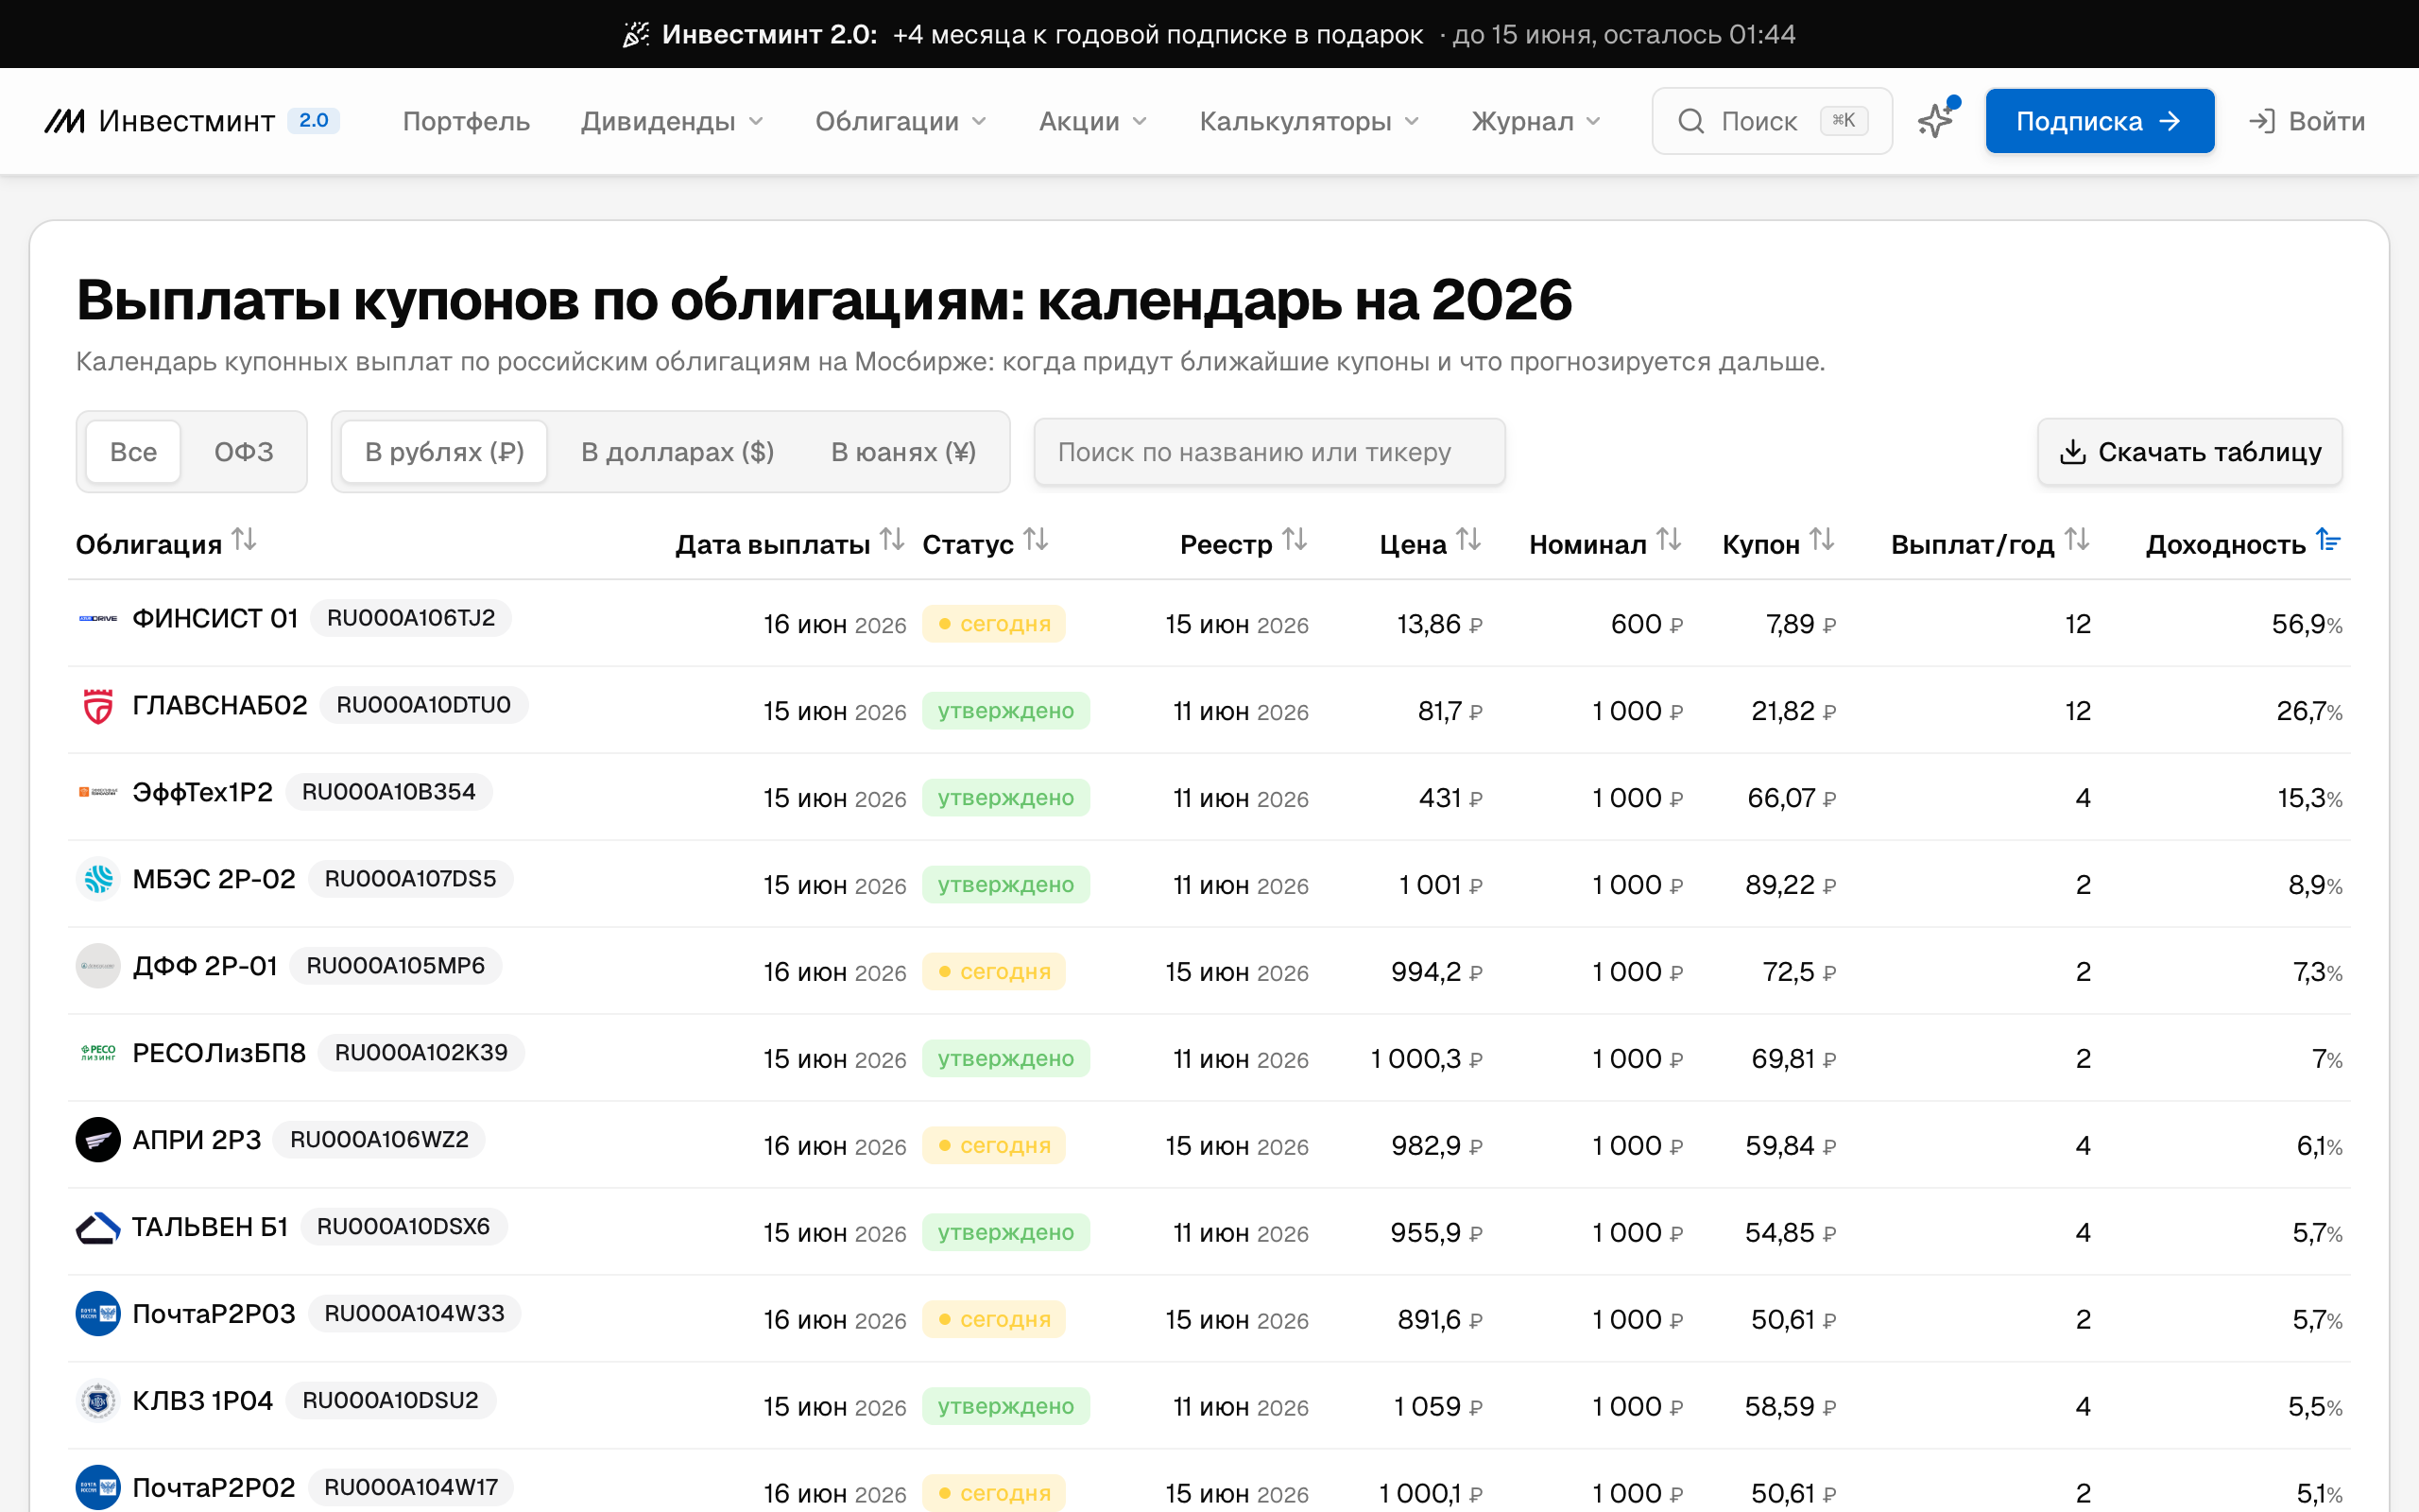
Task: Click the ТАЛЬВЕН Б1 logo
Action: (x=98, y=1227)
